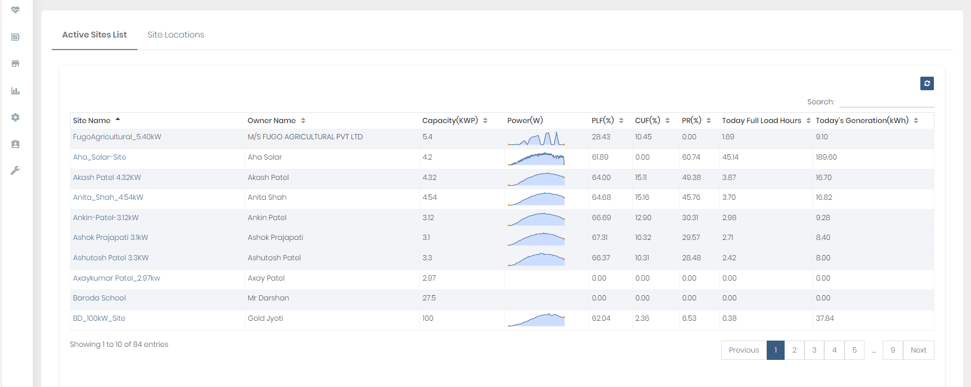Switch to the Site Locations tab
971x387 pixels.
point(176,35)
